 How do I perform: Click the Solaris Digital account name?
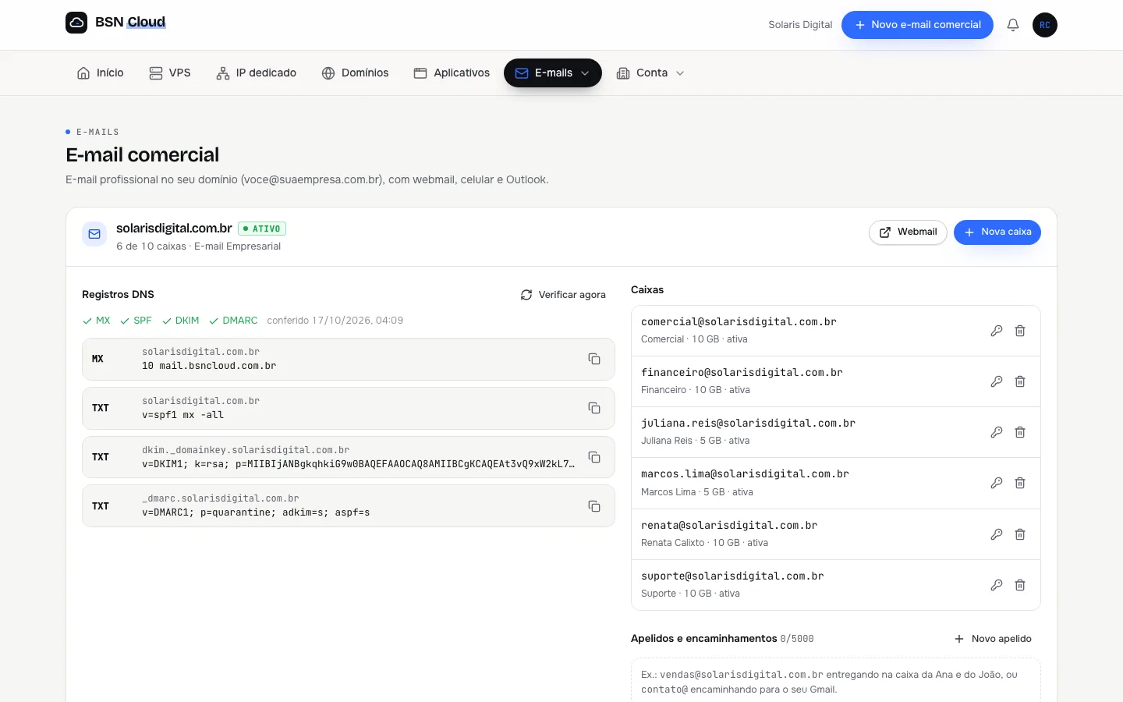pos(800,25)
